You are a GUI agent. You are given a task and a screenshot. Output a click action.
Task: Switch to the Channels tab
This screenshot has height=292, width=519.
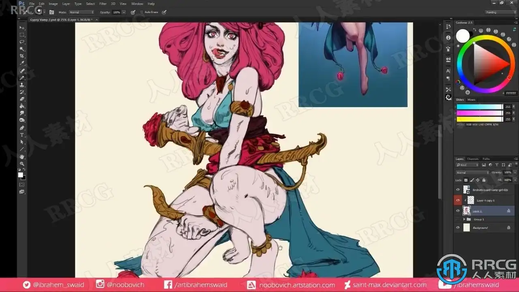click(x=473, y=159)
